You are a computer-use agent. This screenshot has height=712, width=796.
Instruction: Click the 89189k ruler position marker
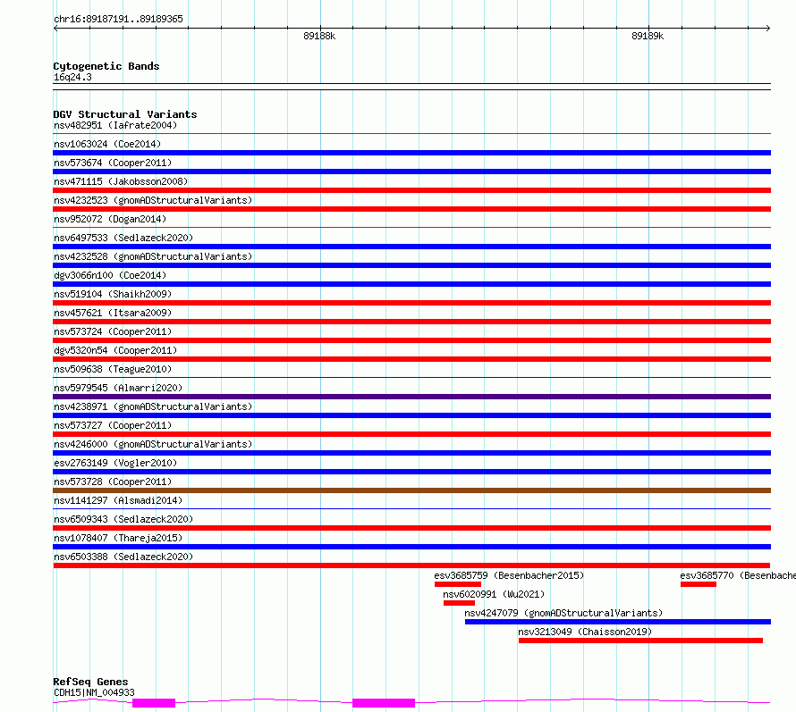pyautogui.click(x=648, y=36)
